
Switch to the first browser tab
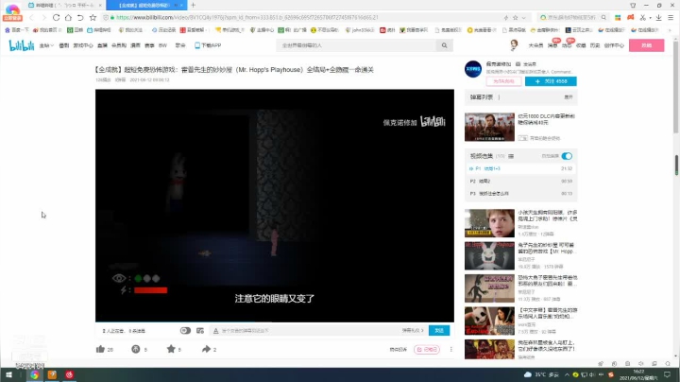[65, 6]
